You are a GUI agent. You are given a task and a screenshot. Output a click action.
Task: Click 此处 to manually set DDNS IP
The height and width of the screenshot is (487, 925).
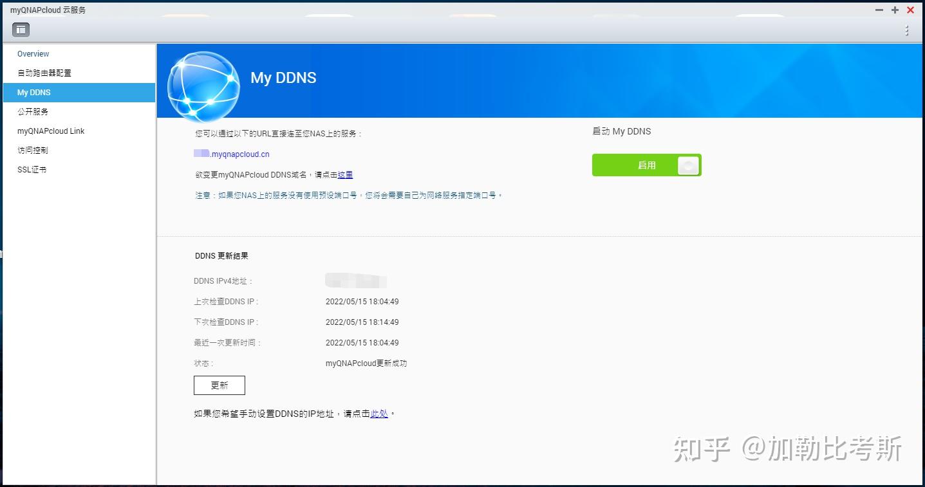379,414
